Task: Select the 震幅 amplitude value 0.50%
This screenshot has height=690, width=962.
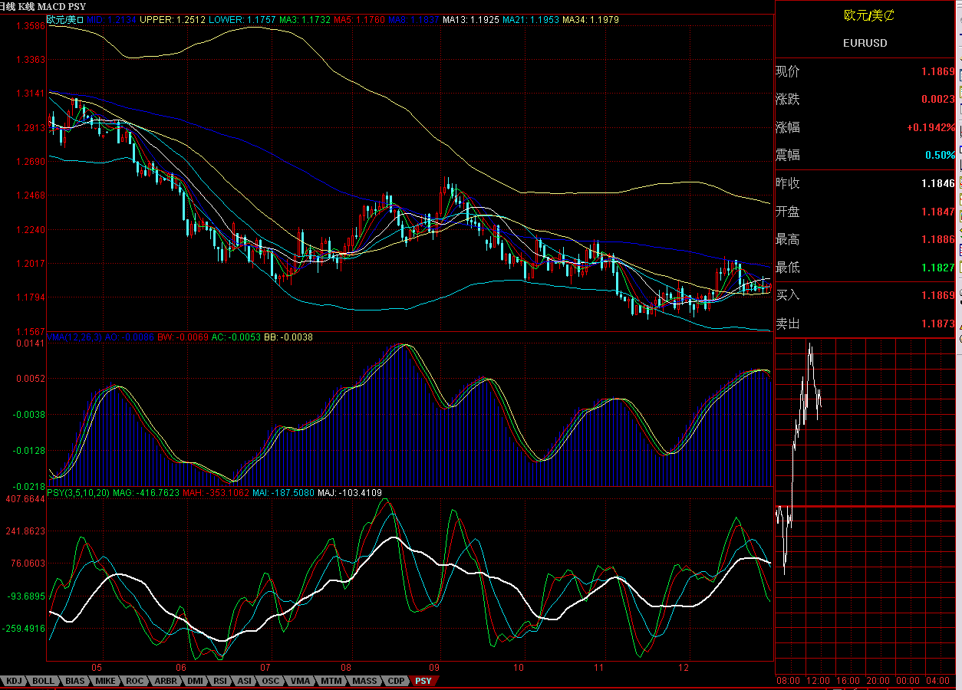Action: pyautogui.click(x=941, y=155)
